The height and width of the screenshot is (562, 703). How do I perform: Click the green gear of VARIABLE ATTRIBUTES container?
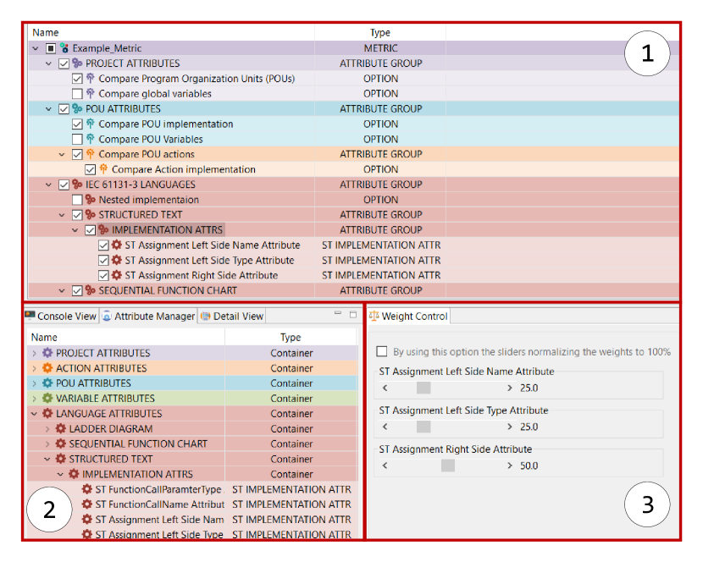pos(47,398)
